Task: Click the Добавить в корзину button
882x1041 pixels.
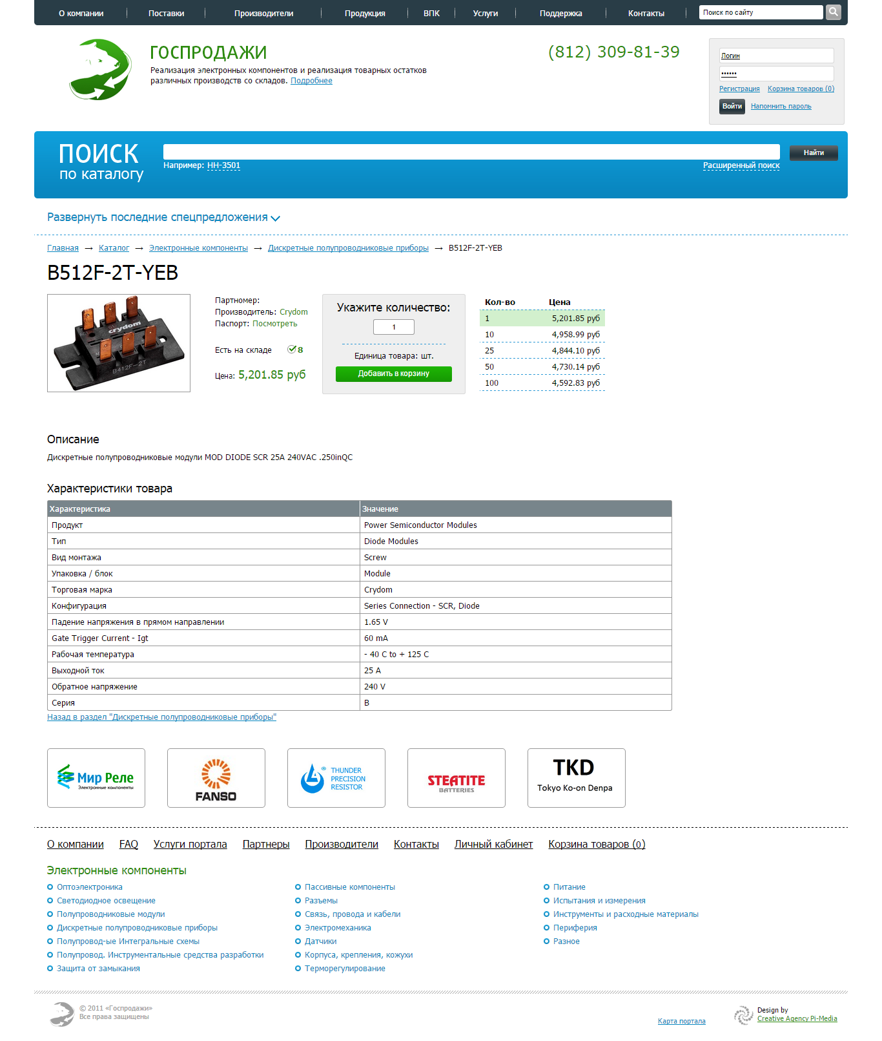Action: pyautogui.click(x=394, y=374)
